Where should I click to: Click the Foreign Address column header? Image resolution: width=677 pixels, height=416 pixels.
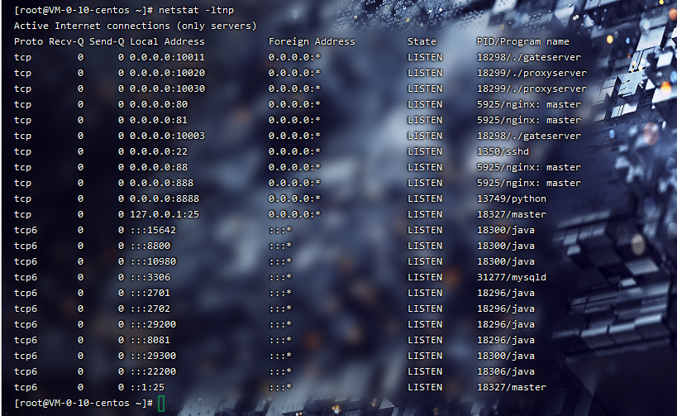312,41
